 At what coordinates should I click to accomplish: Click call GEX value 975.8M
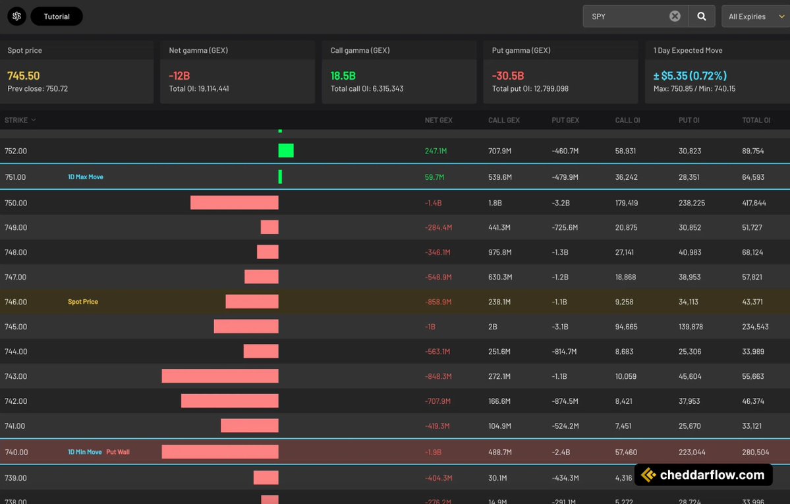click(x=500, y=252)
